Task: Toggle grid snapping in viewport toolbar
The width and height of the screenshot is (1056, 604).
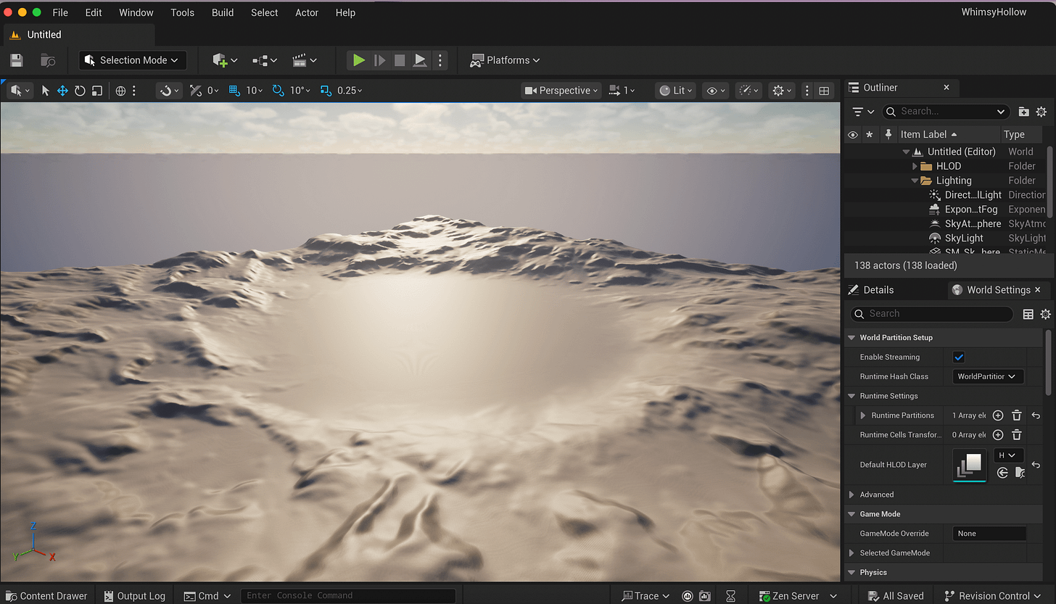Action: click(x=234, y=91)
